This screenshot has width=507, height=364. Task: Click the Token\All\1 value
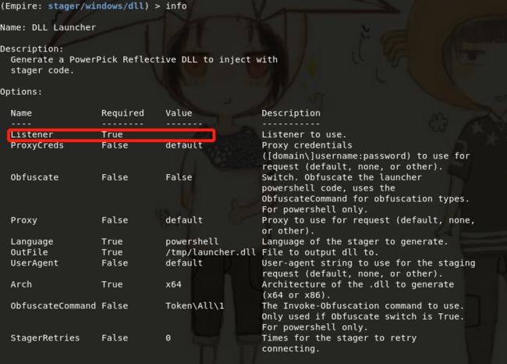(195, 305)
